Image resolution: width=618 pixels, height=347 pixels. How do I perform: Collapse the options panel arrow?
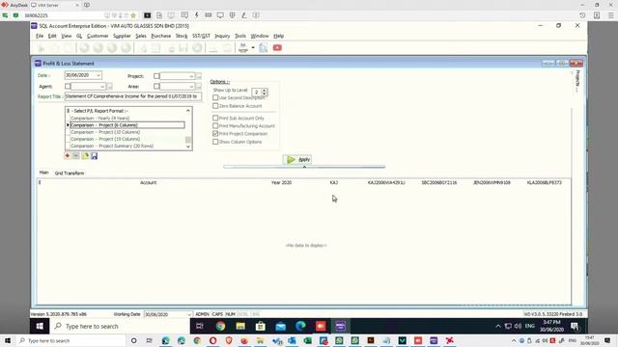[304, 167]
